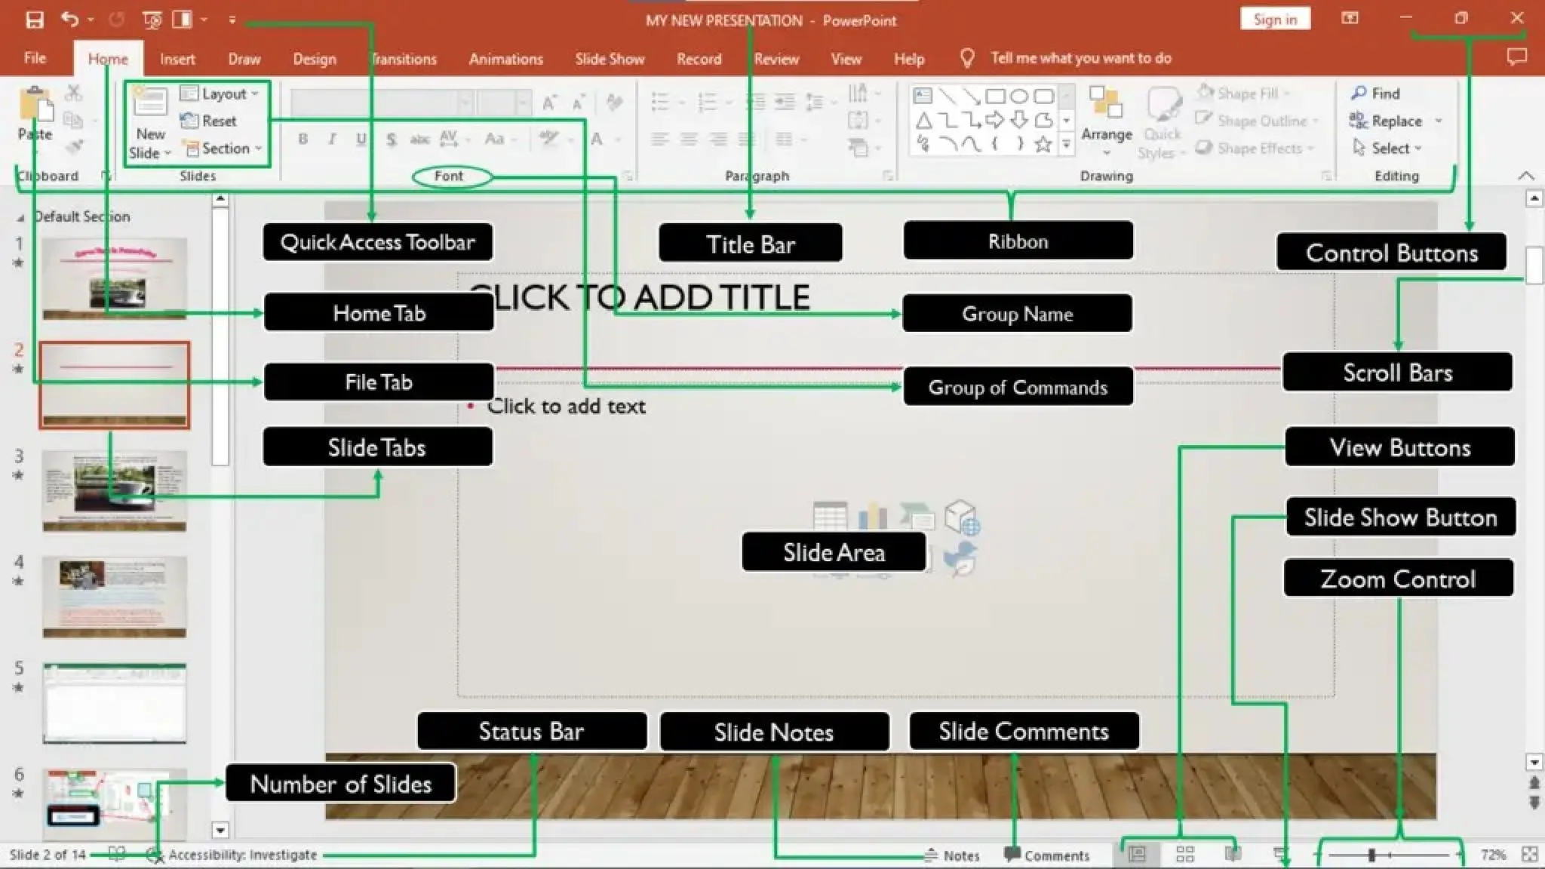
Task: Click the Arrange icon in Drawing group
Action: tap(1106, 104)
